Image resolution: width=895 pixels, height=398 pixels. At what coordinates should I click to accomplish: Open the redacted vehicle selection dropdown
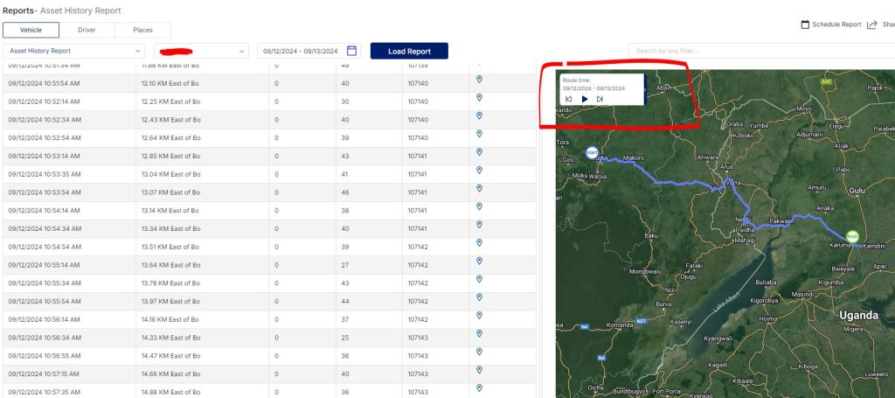tap(200, 51)
